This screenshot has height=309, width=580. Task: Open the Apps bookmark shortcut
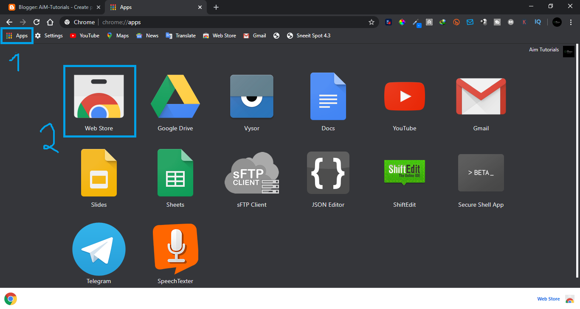tap(17, 36)
